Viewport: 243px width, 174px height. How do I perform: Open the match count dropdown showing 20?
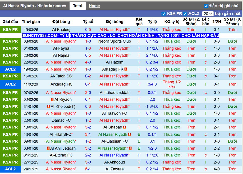(x=207, y=13)
